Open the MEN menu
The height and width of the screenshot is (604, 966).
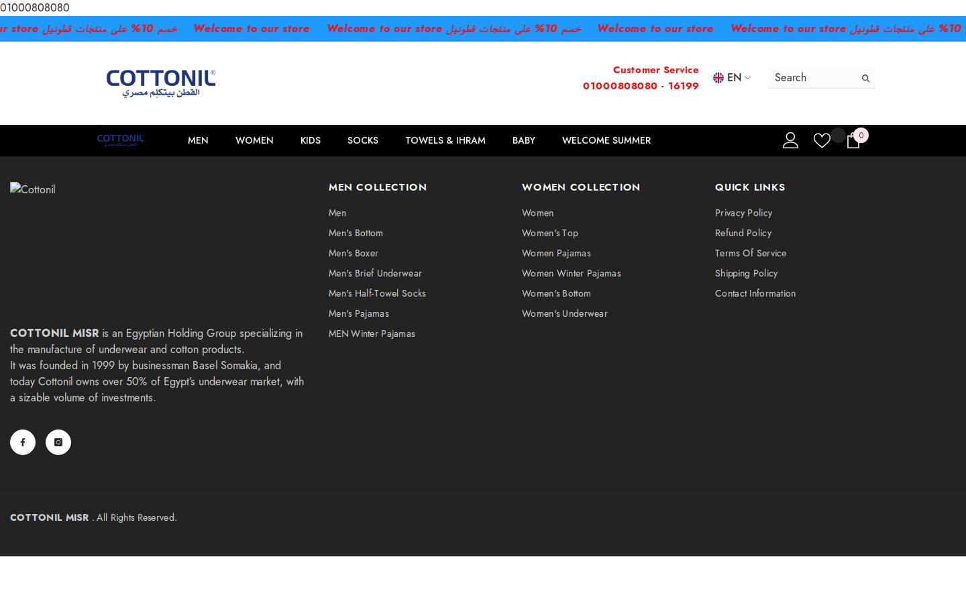pos(198,140)
